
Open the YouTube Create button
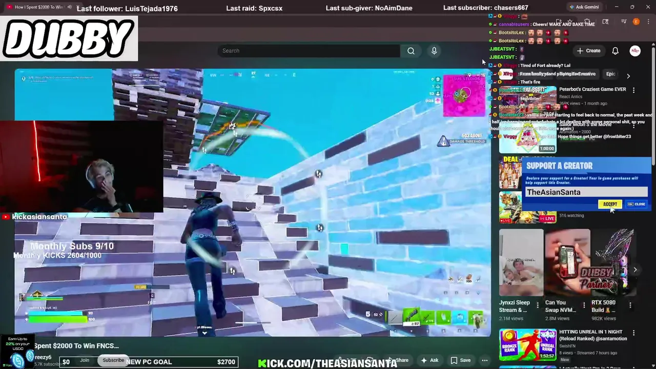588,51
